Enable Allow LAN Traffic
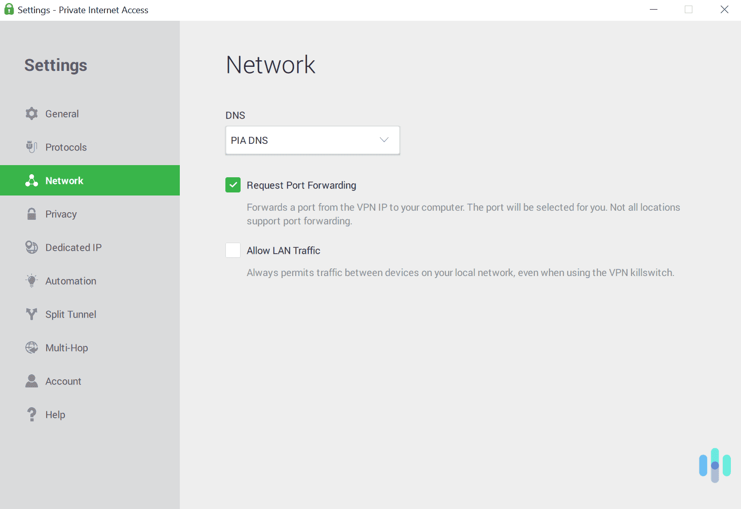Screen dimensions: 741x509 (232, 250)
